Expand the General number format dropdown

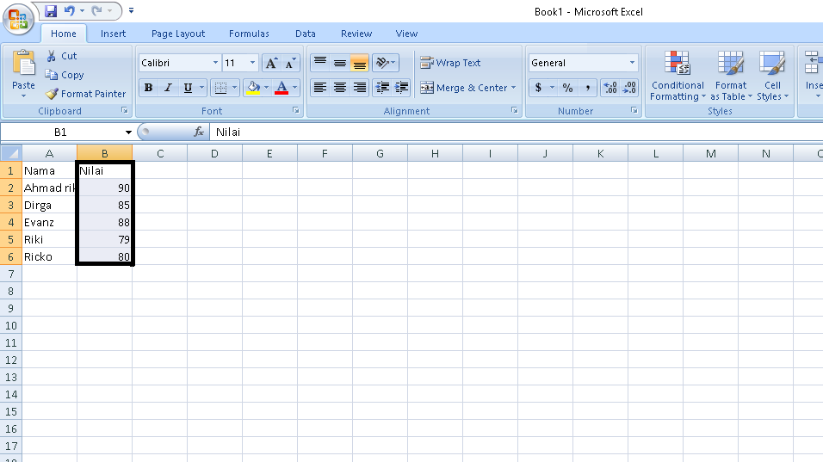coord(632,63)
